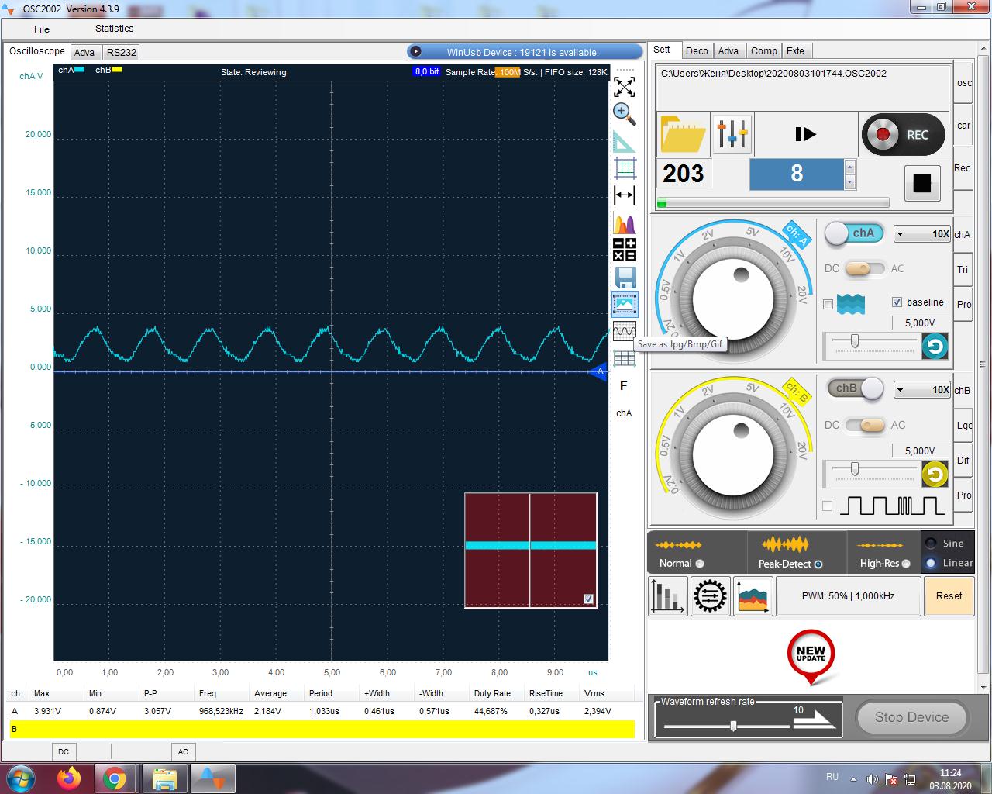This screenshot has height=794, width=992.
Task: Open the yellow folder file icon
Action: (x=683, y=134)
